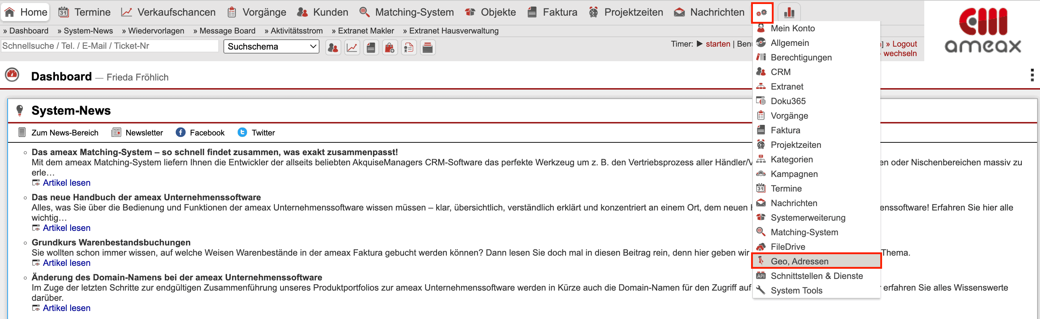Open Artikel lesen for Grundkurs Warenbestandsbuchungen
This screenshot has height=319, width=1040.
point(67,263)
